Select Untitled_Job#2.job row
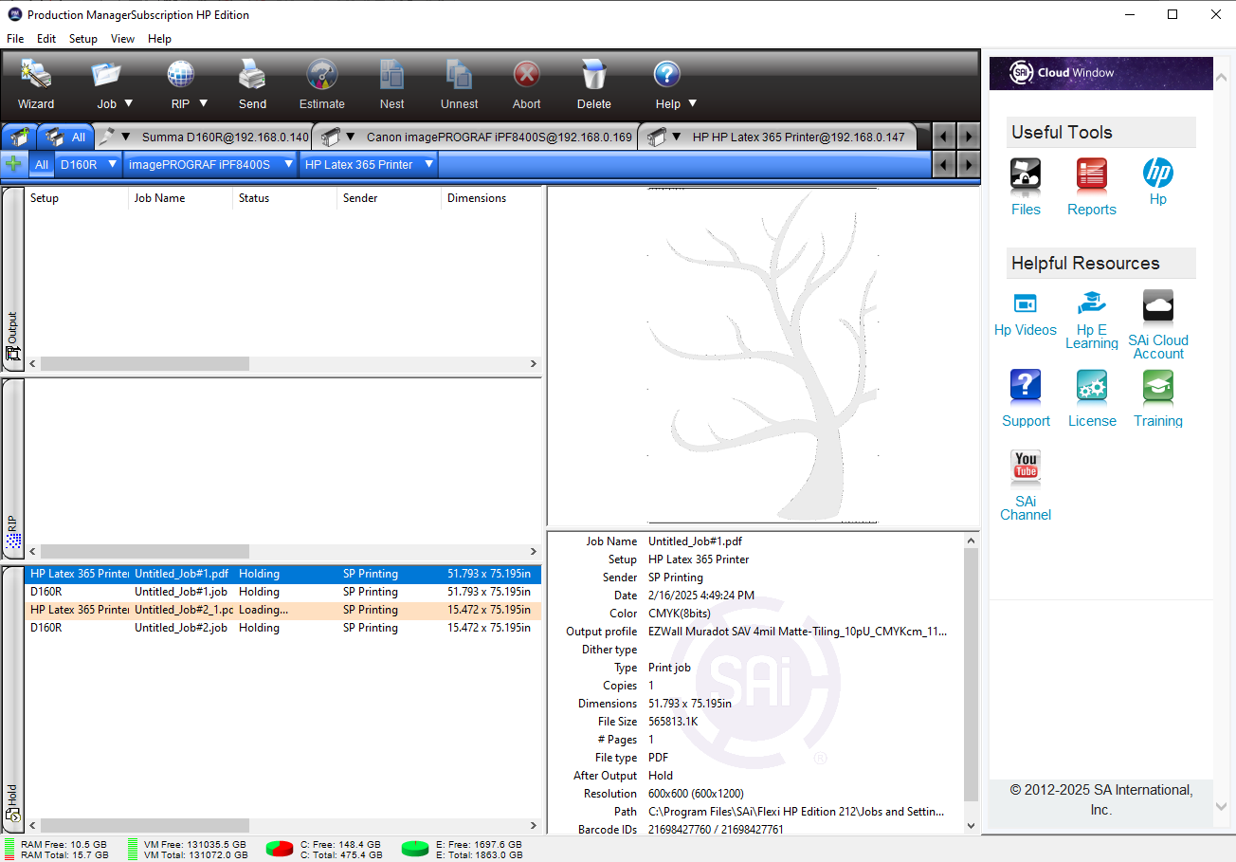The image size is (1236, 862). (282, 628)
